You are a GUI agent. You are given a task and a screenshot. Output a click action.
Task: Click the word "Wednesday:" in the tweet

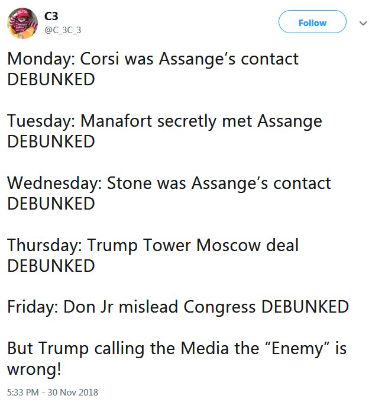[54, 184]
